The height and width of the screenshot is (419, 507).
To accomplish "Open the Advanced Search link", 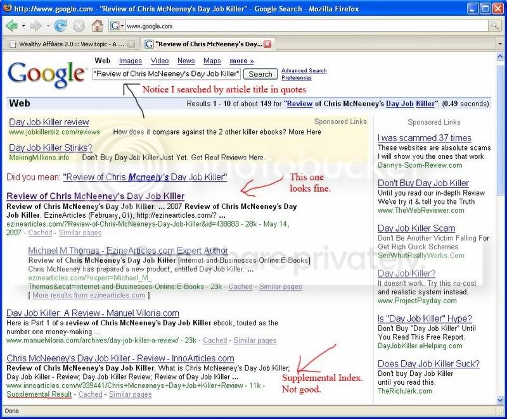I will pos(304,70).
